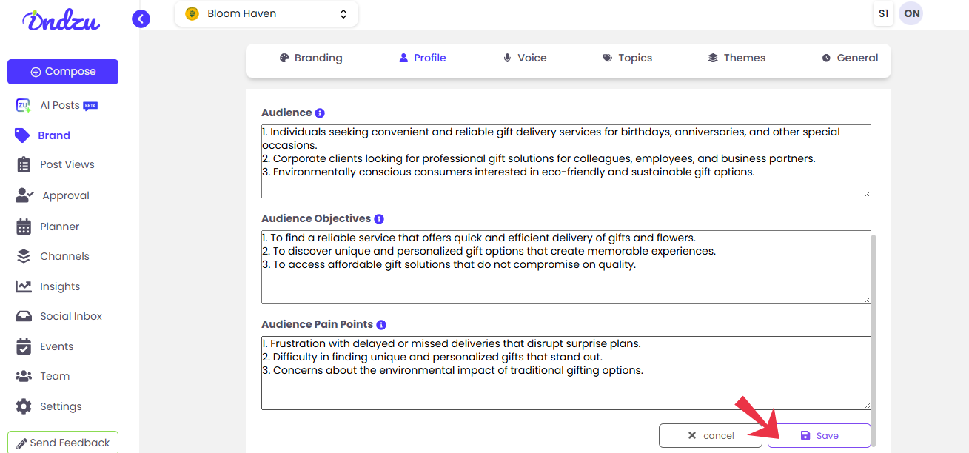
Task: Open Settings from the sidebar
Action: point(61,406)
